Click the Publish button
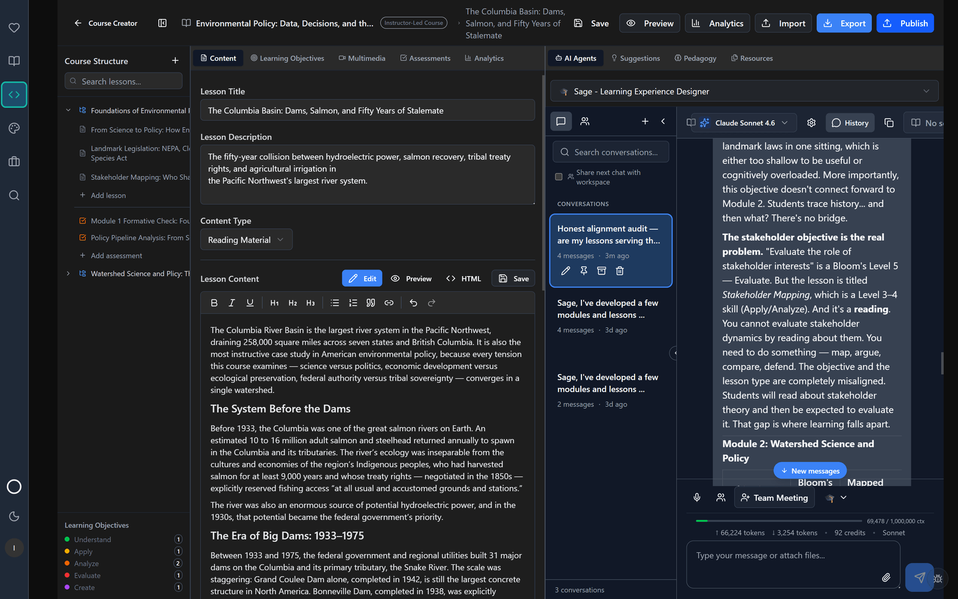The height and width of the screenshot is (599, 958). (x=905, y=23)
